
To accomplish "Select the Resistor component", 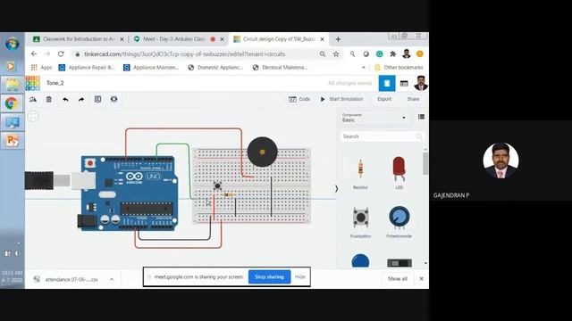I will 360,173.
